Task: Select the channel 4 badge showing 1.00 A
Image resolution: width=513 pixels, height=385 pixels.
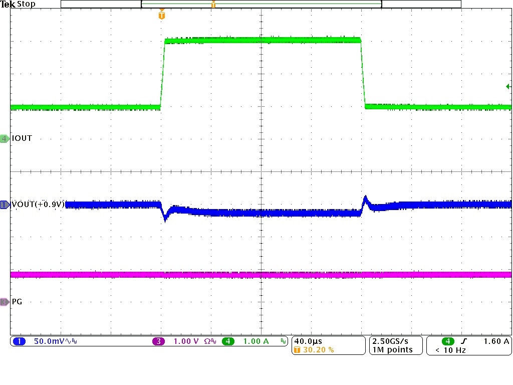Action: pyautogui.click(x=228, y=340)
